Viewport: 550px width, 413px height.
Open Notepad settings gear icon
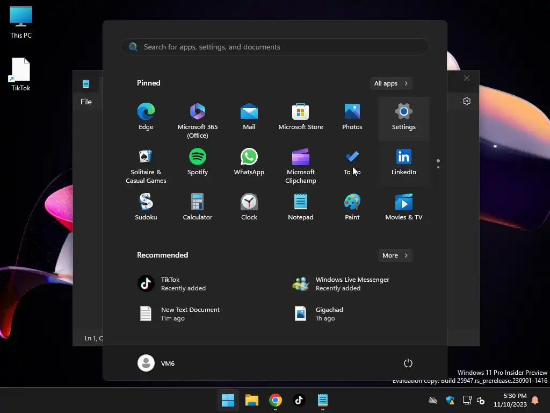pyautogui.click(x=467, y=101)
